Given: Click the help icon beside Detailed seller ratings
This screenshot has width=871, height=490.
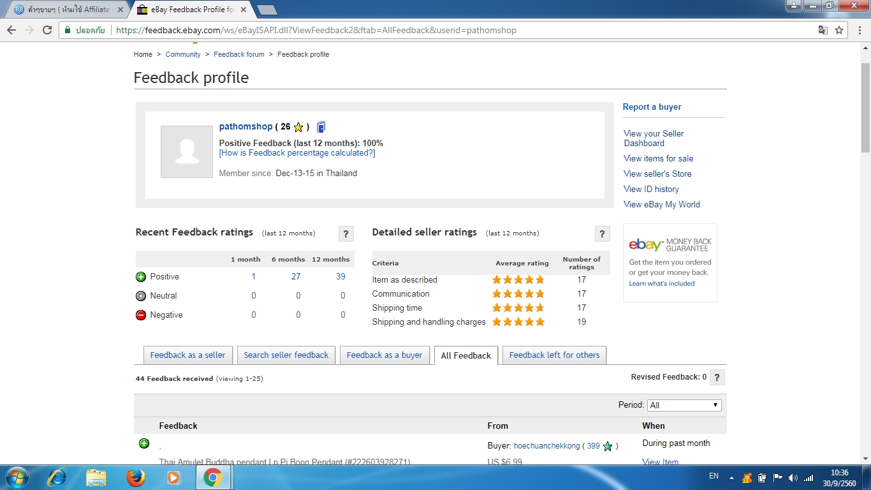Looking at the screenshot, I should pos(602,234).
